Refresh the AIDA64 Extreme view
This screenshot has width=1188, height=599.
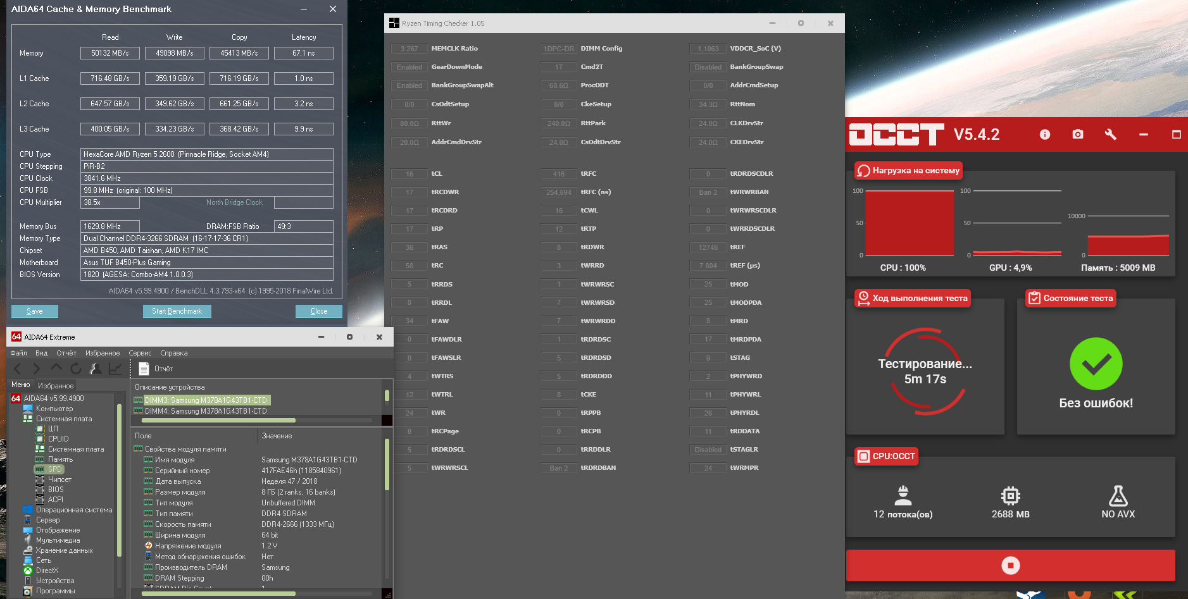[x=76, y=368]
